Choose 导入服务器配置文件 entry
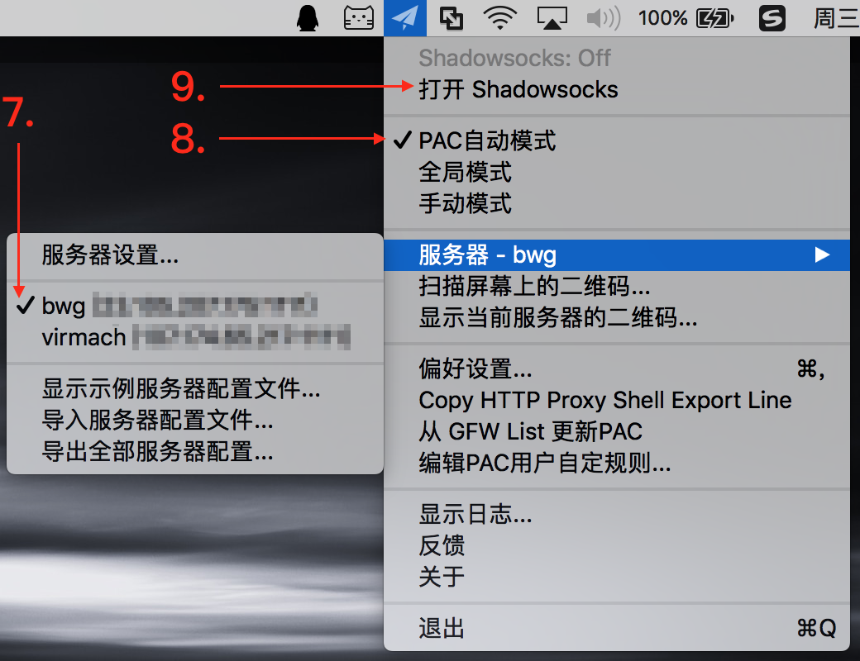Viewport: 860px width, 661px height. point(194,420)
